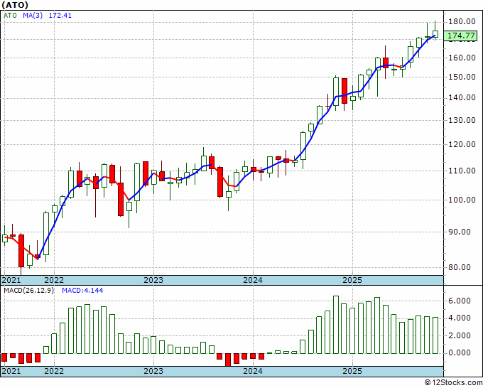
Task: Click 2025 on the MACD timeline
Action: [352, 371]
